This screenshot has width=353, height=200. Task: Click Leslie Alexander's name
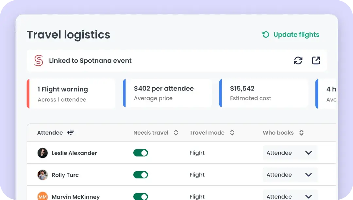[x=74, y=153]
